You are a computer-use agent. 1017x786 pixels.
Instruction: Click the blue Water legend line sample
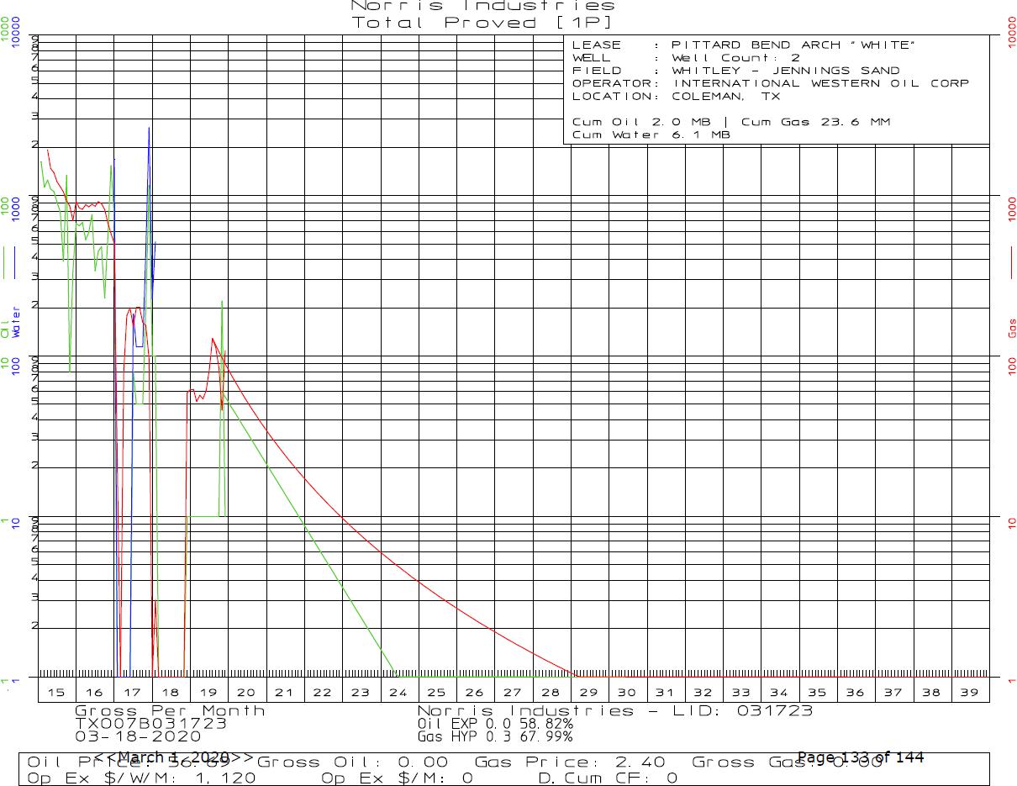point(16,262)
